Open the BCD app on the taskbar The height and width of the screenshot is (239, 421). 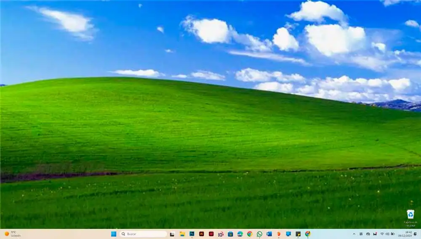click(221, 234)
